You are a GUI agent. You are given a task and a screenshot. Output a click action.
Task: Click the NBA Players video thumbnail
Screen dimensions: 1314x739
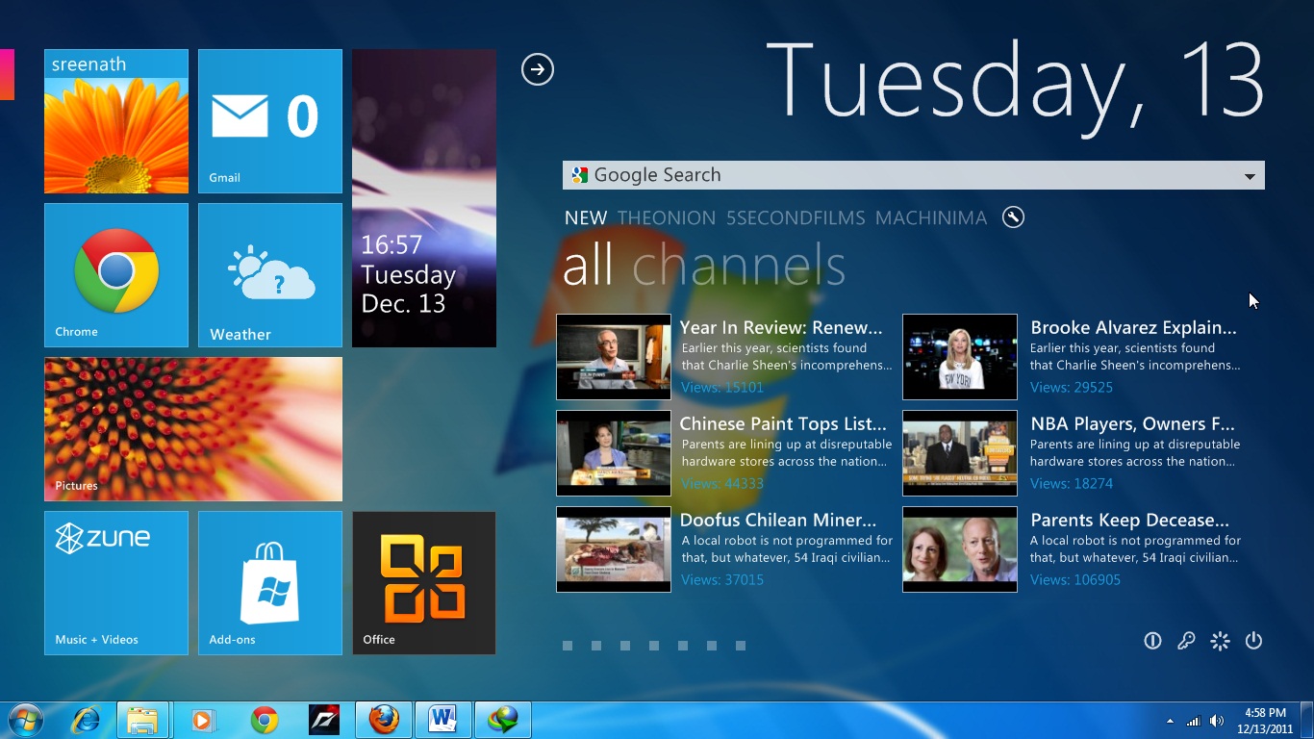click(x=960, y=453)
